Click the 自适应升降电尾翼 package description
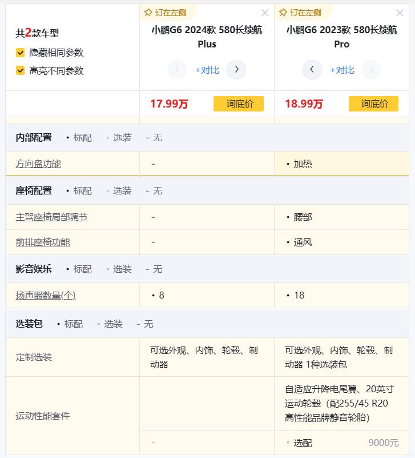Viewport: 415px width, 458px height. click(x=339, y=403)
